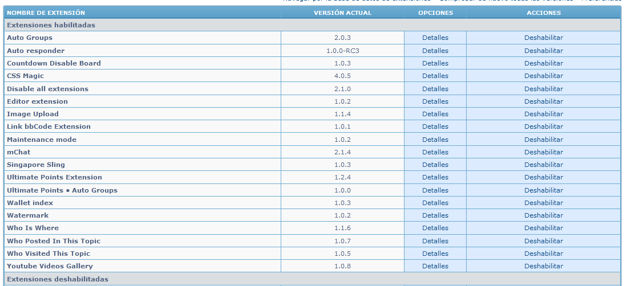
Task: Disable Who Posted In This Topic
Action: coord(544,241)
